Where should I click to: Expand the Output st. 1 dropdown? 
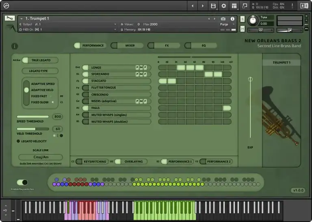115,24
